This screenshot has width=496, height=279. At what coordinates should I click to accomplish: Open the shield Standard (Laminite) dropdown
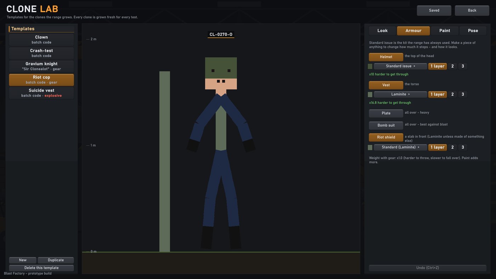click(400, 147)
